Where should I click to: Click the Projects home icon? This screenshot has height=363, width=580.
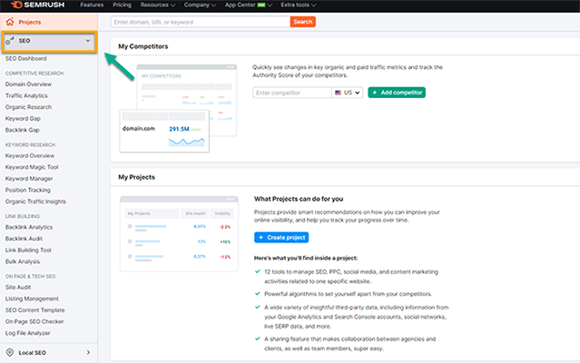click(10, 22)
